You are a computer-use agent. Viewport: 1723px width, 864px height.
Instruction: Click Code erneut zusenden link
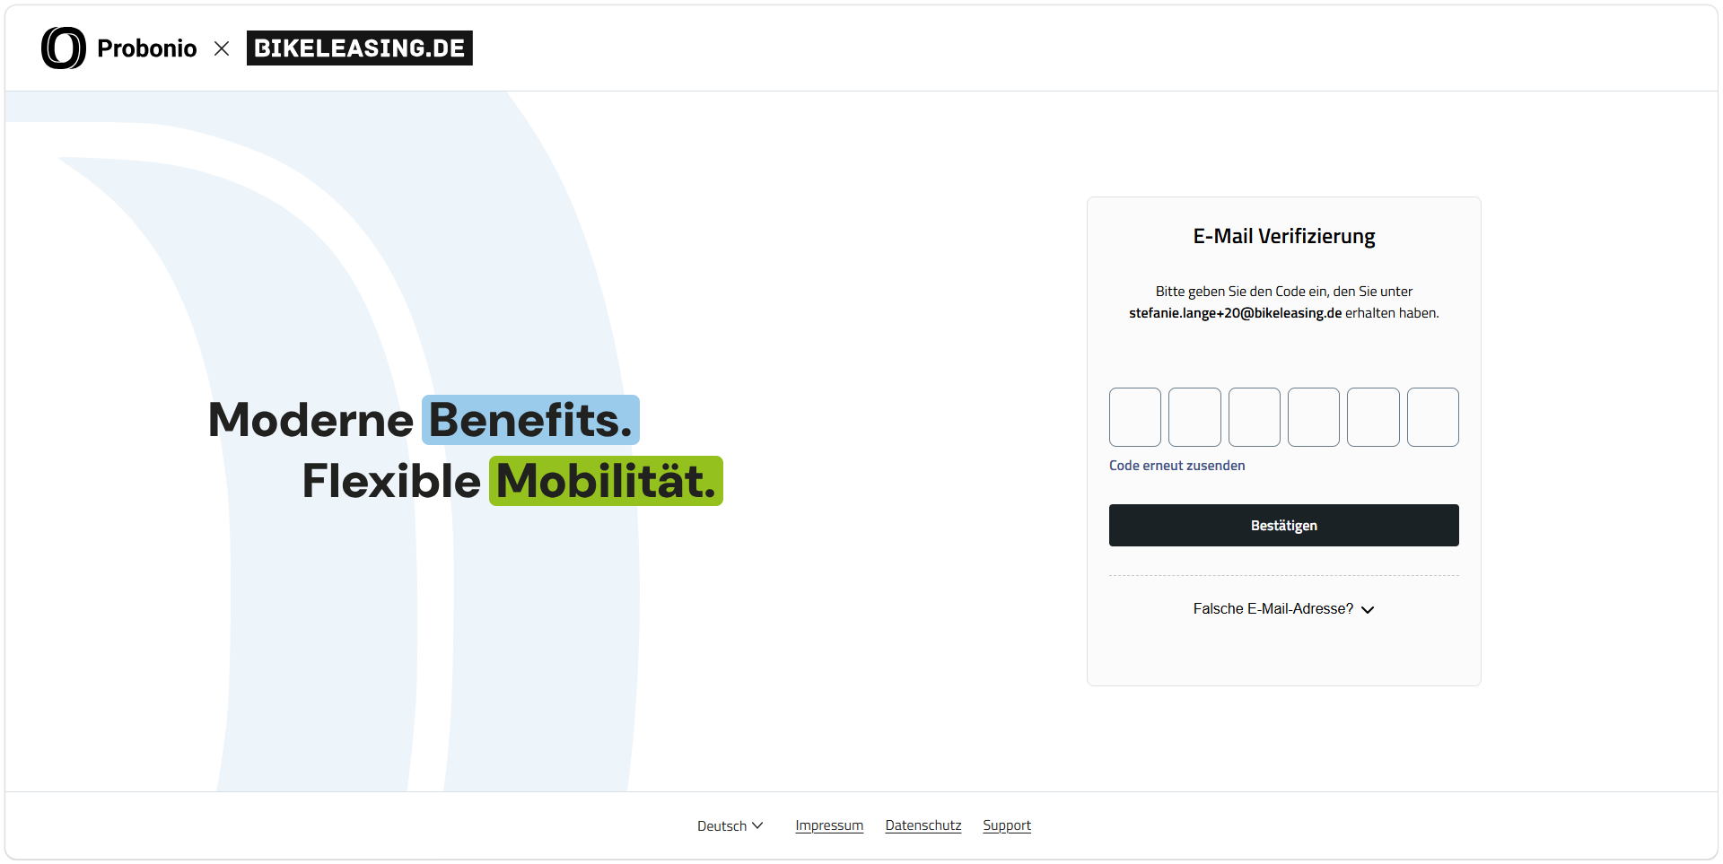pyautogui.click(x=1176, y=466)
